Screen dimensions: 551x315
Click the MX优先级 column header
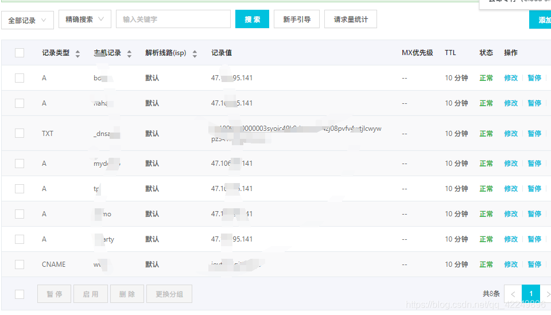(417, 53)
